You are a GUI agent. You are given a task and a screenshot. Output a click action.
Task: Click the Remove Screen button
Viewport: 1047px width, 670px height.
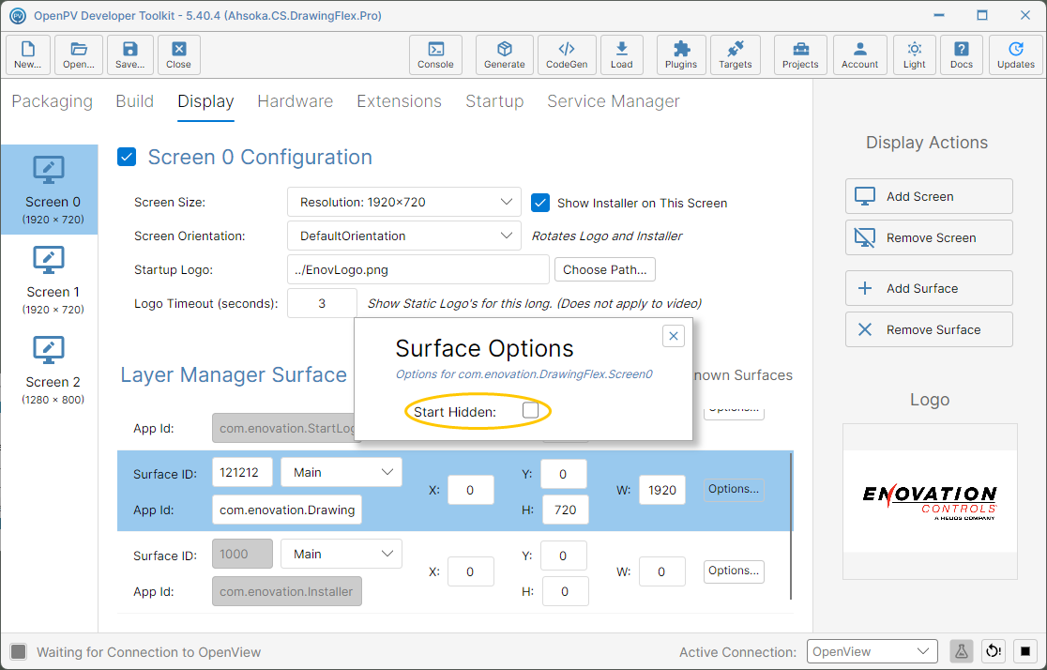tap(929, 237)
